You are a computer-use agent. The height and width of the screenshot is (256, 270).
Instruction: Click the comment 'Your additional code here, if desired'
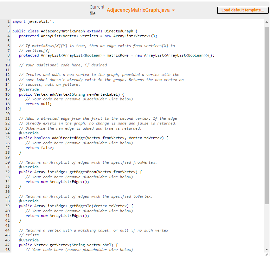pos(63,65)
